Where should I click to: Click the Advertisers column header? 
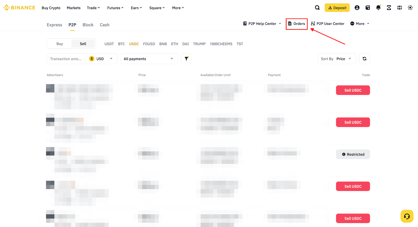click(x=55, y=75)
